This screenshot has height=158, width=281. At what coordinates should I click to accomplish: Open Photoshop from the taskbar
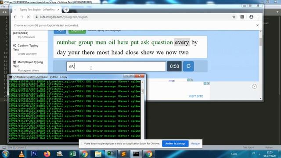pos(34,154)
